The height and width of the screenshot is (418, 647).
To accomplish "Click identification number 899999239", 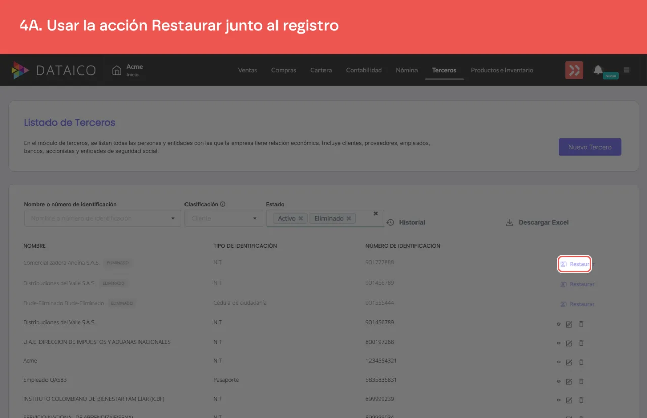I will (380, 399).
